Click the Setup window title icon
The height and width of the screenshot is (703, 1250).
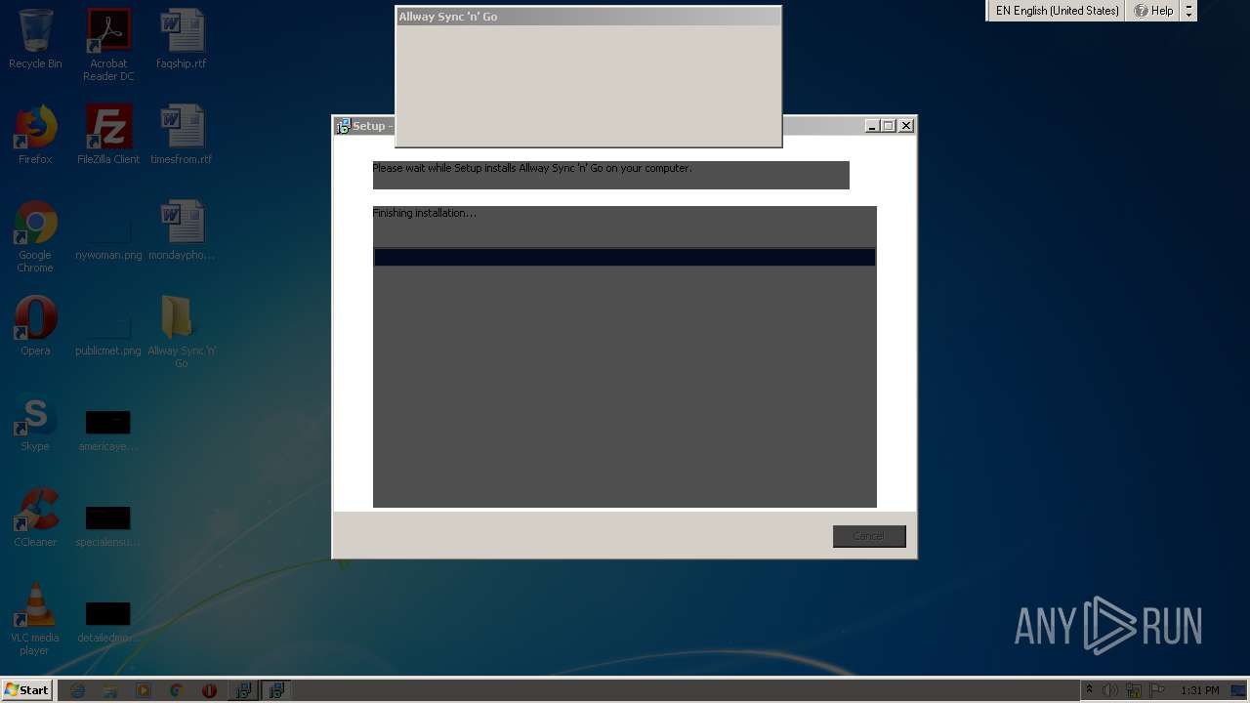point(343,126)
